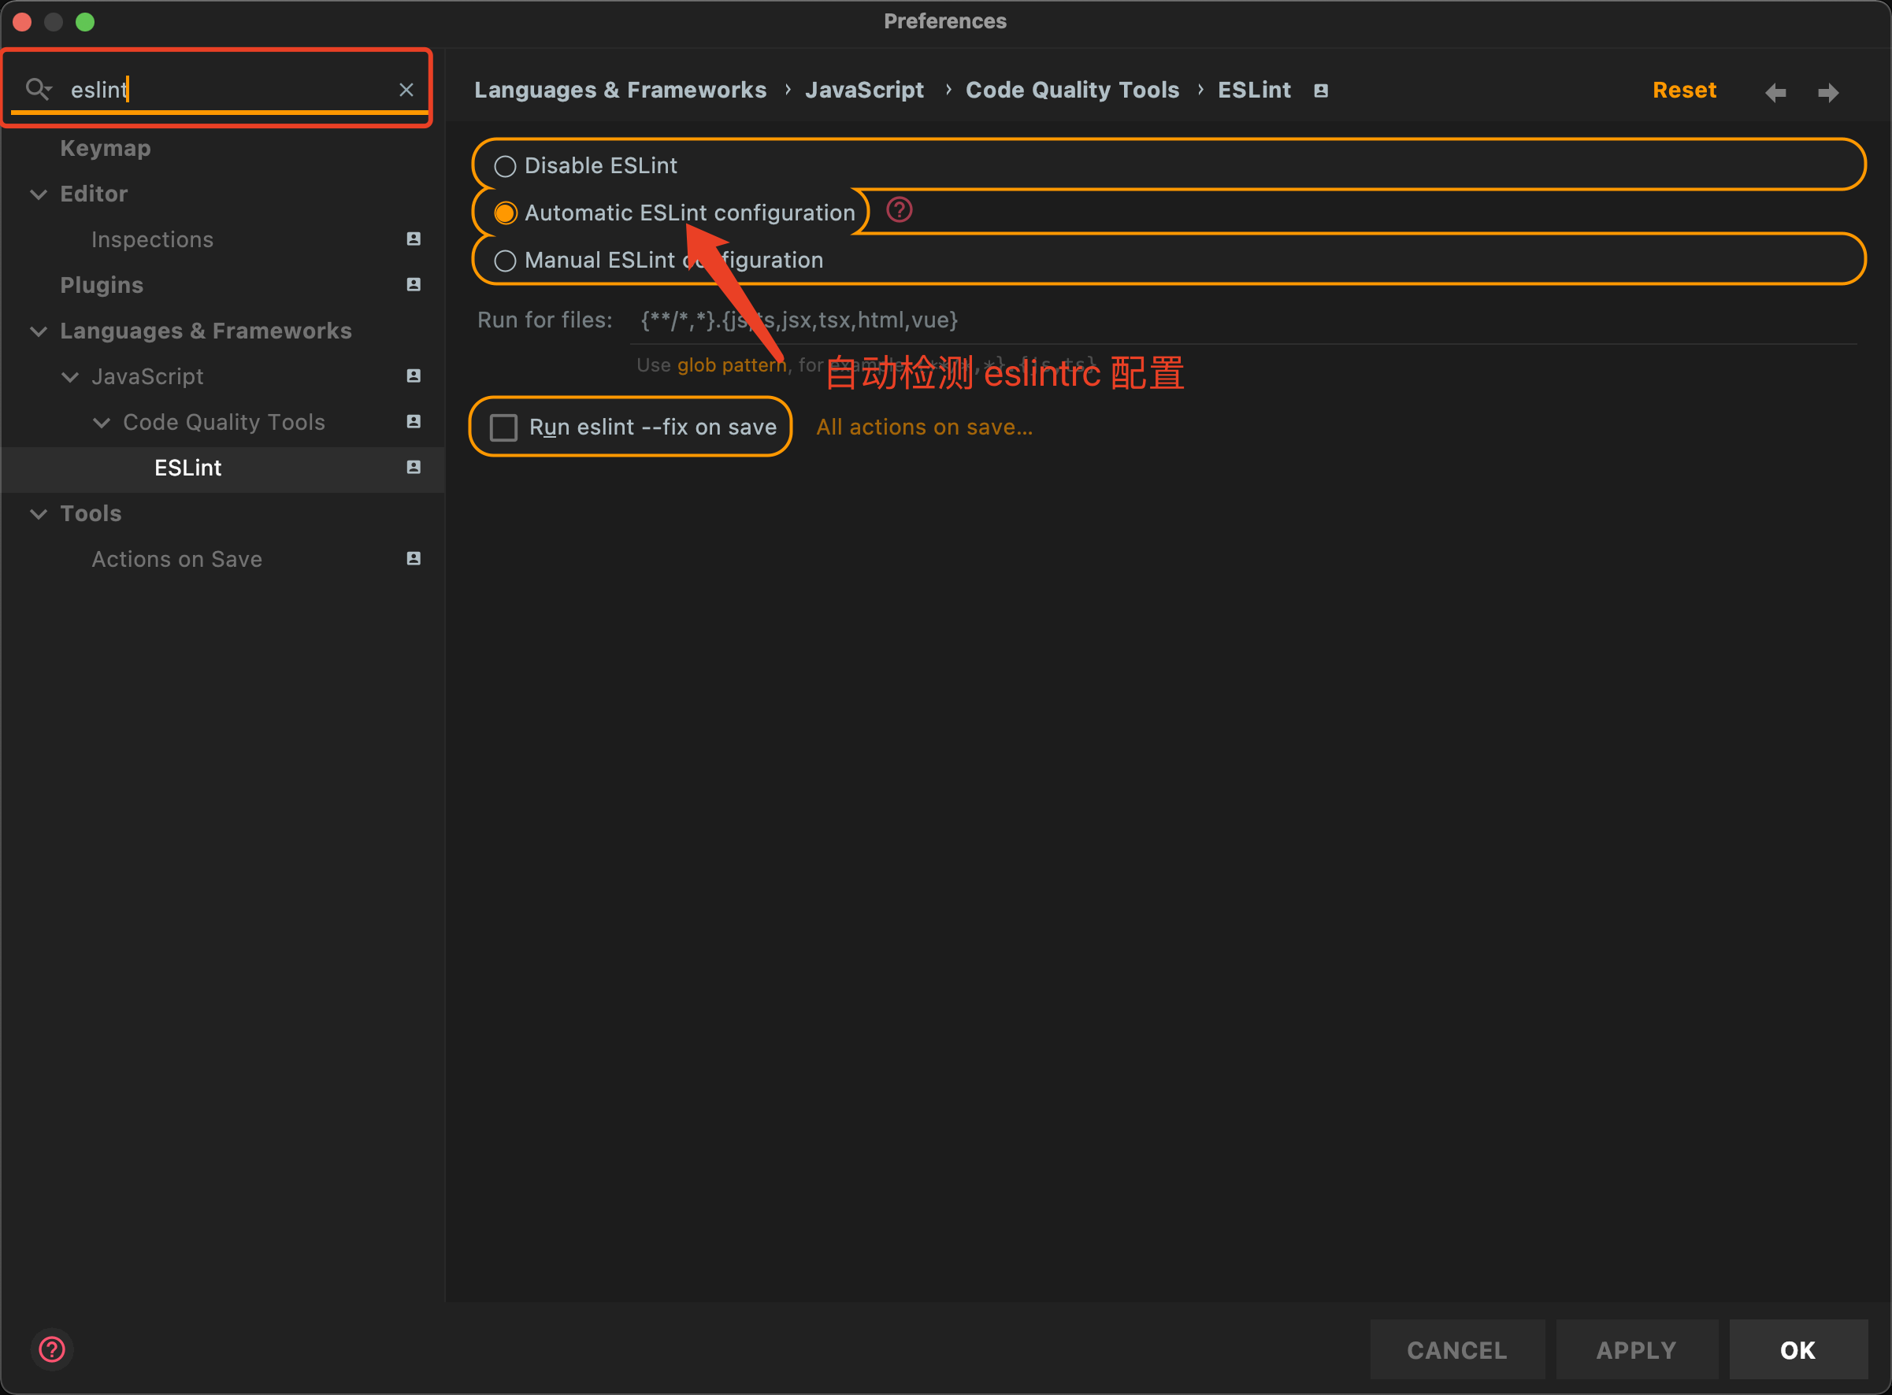Go back to previous settings page
This screenshot has height=1395, width=1892.
point(1775,92)
